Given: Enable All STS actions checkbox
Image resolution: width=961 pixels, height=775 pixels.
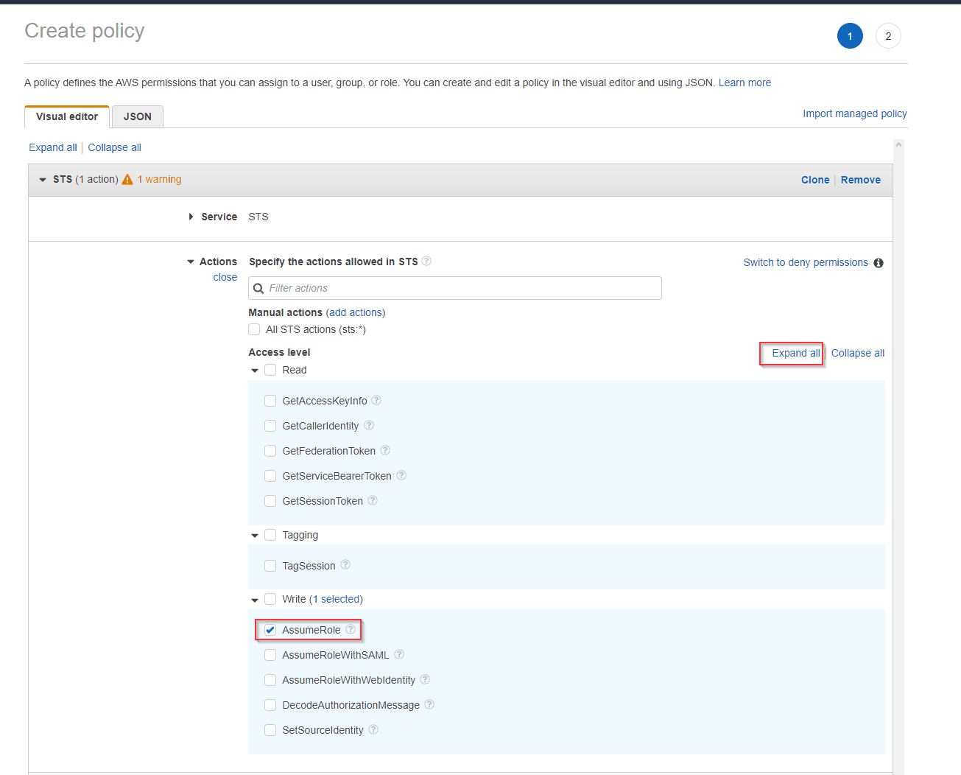Looking at the screenshot, I should 254,329.
